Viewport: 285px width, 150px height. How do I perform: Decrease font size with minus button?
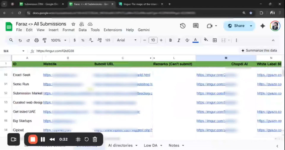144,40
